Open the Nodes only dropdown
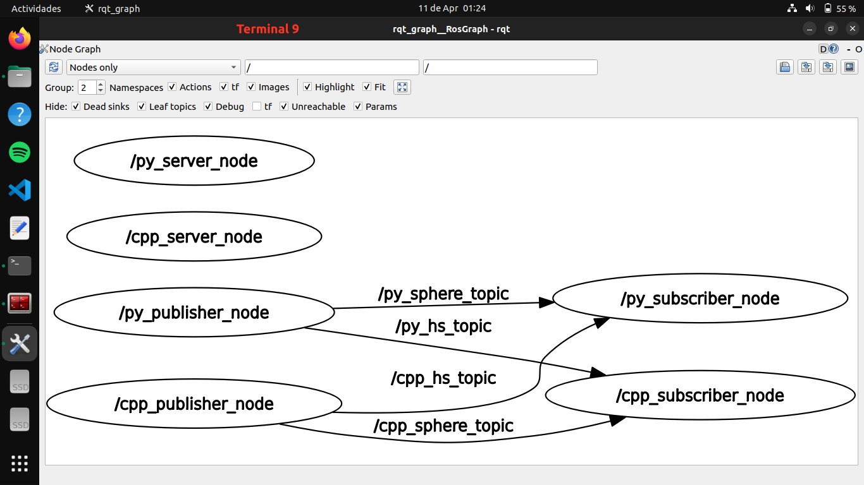 point(154,68)
